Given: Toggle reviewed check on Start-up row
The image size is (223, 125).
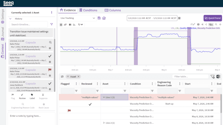Looking at the screenshot, I should click(x=90, y=104).
